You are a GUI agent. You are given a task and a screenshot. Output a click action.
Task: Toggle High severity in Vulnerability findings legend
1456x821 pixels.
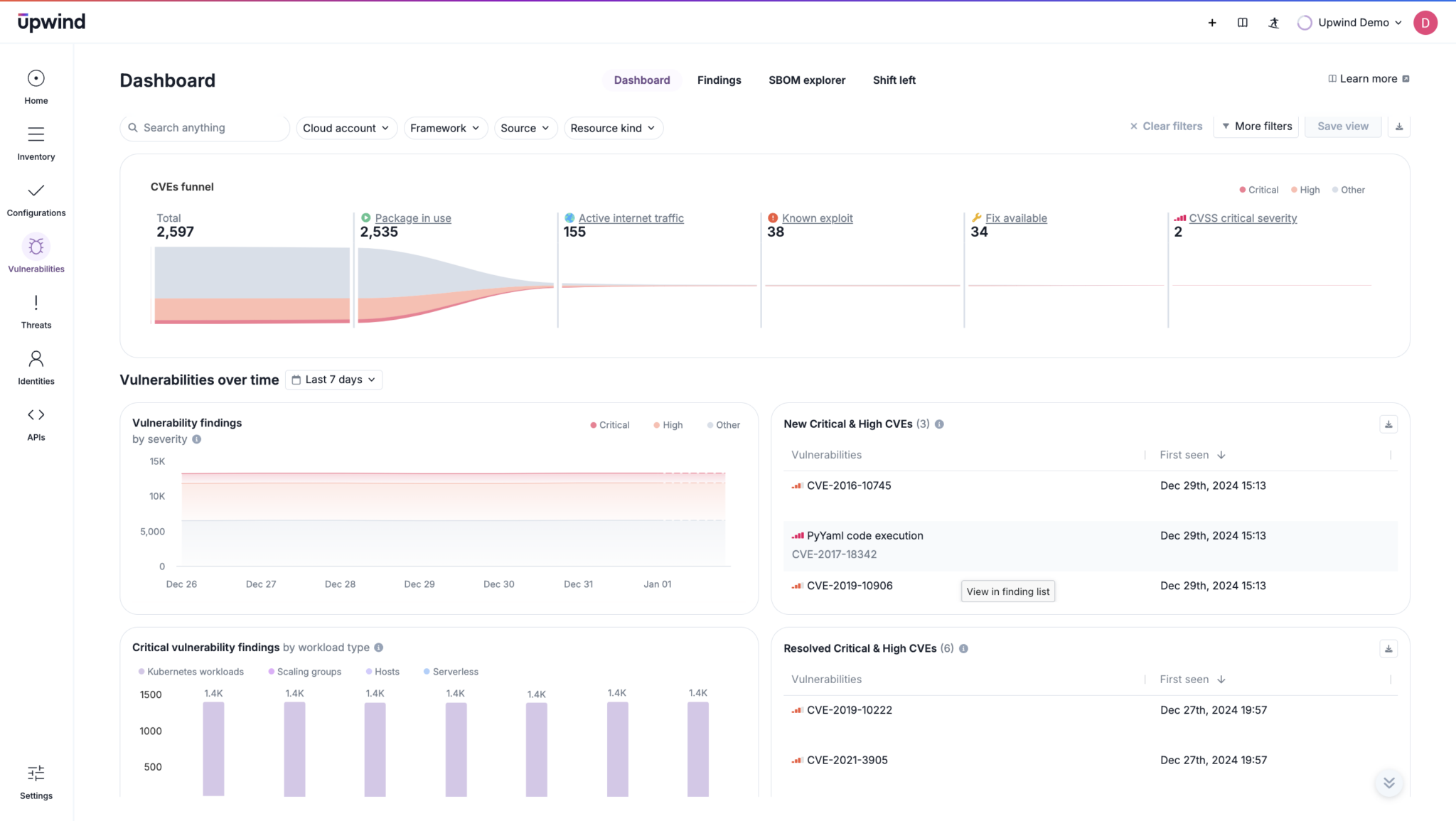667,424
